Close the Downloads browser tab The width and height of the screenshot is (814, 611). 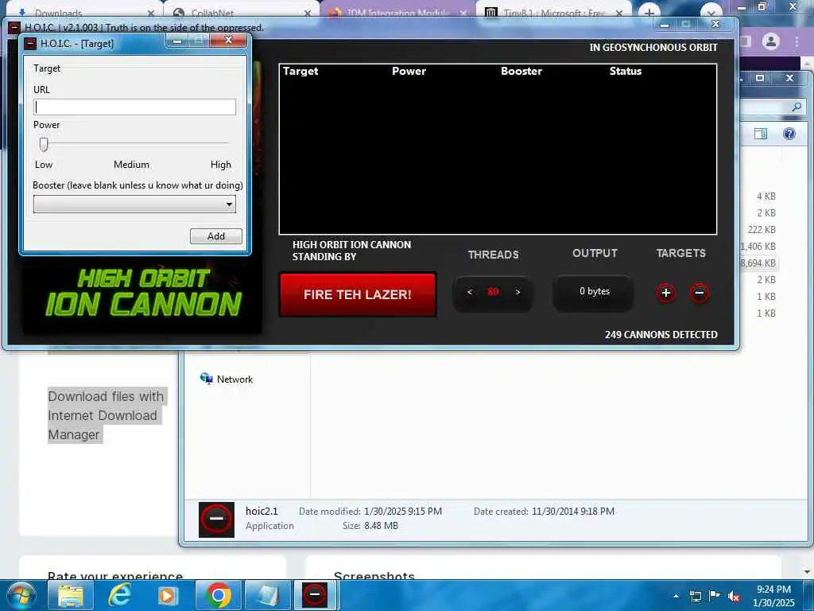coord(150,13)
